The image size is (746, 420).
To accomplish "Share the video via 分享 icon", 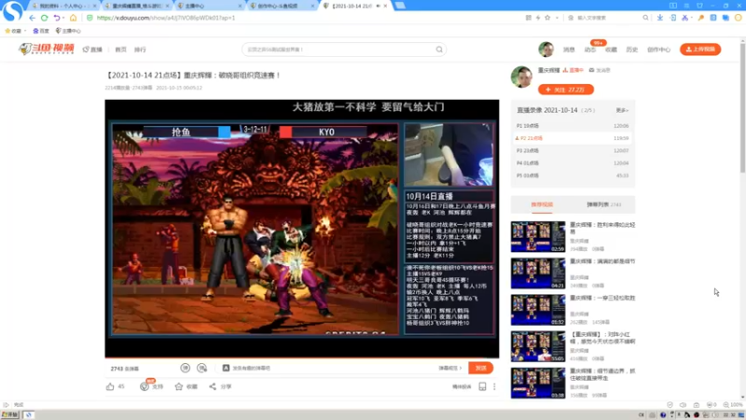I will 213,386.
